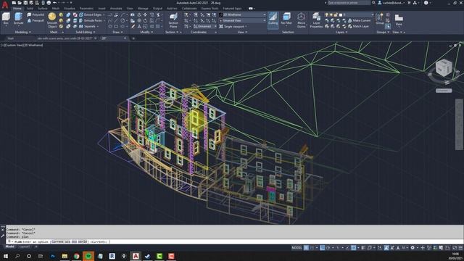Click the Open file icon in quick access
Image resolution: width=464 pixels, height=261 pixels.
tap(20, 3)
